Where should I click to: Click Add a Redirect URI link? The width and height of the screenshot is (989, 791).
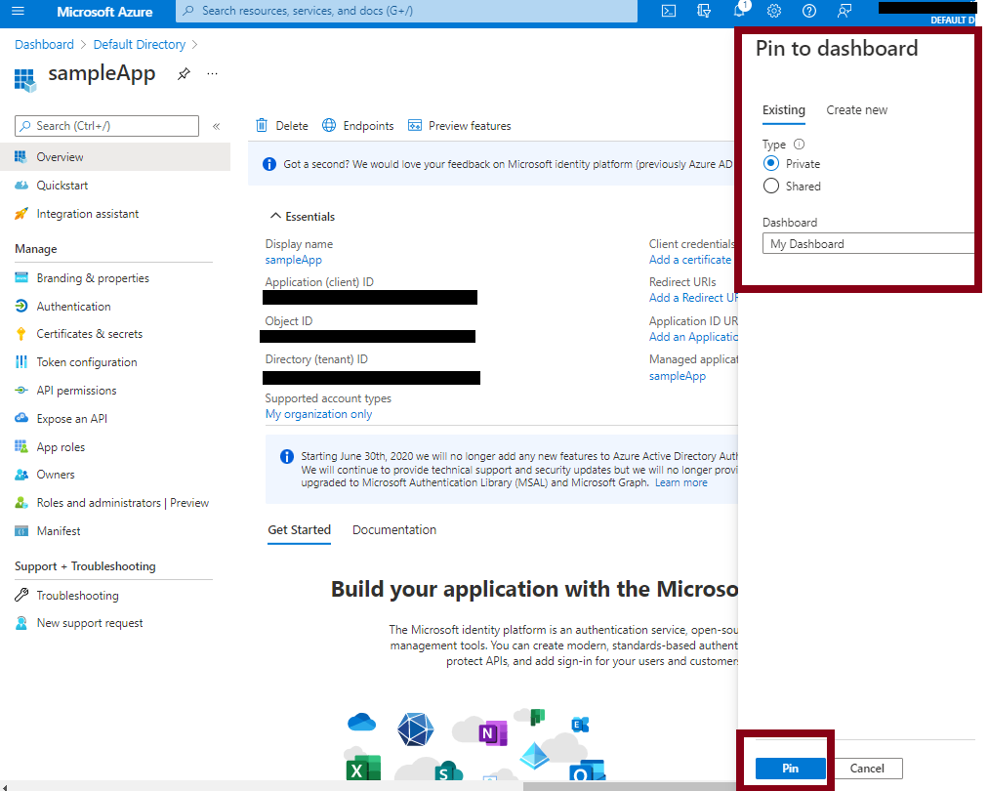693,298
